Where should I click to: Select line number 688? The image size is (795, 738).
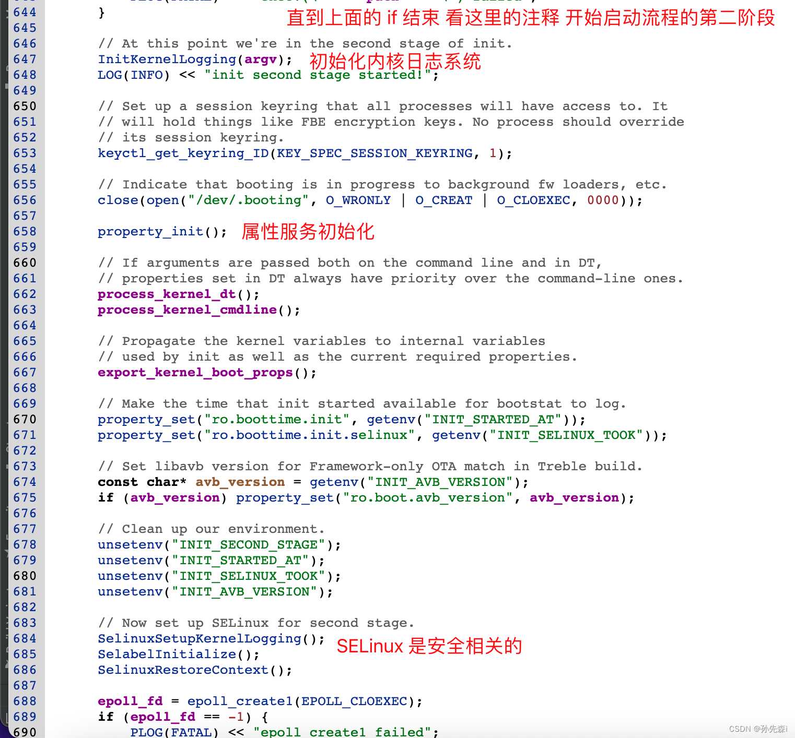[25, 701]
